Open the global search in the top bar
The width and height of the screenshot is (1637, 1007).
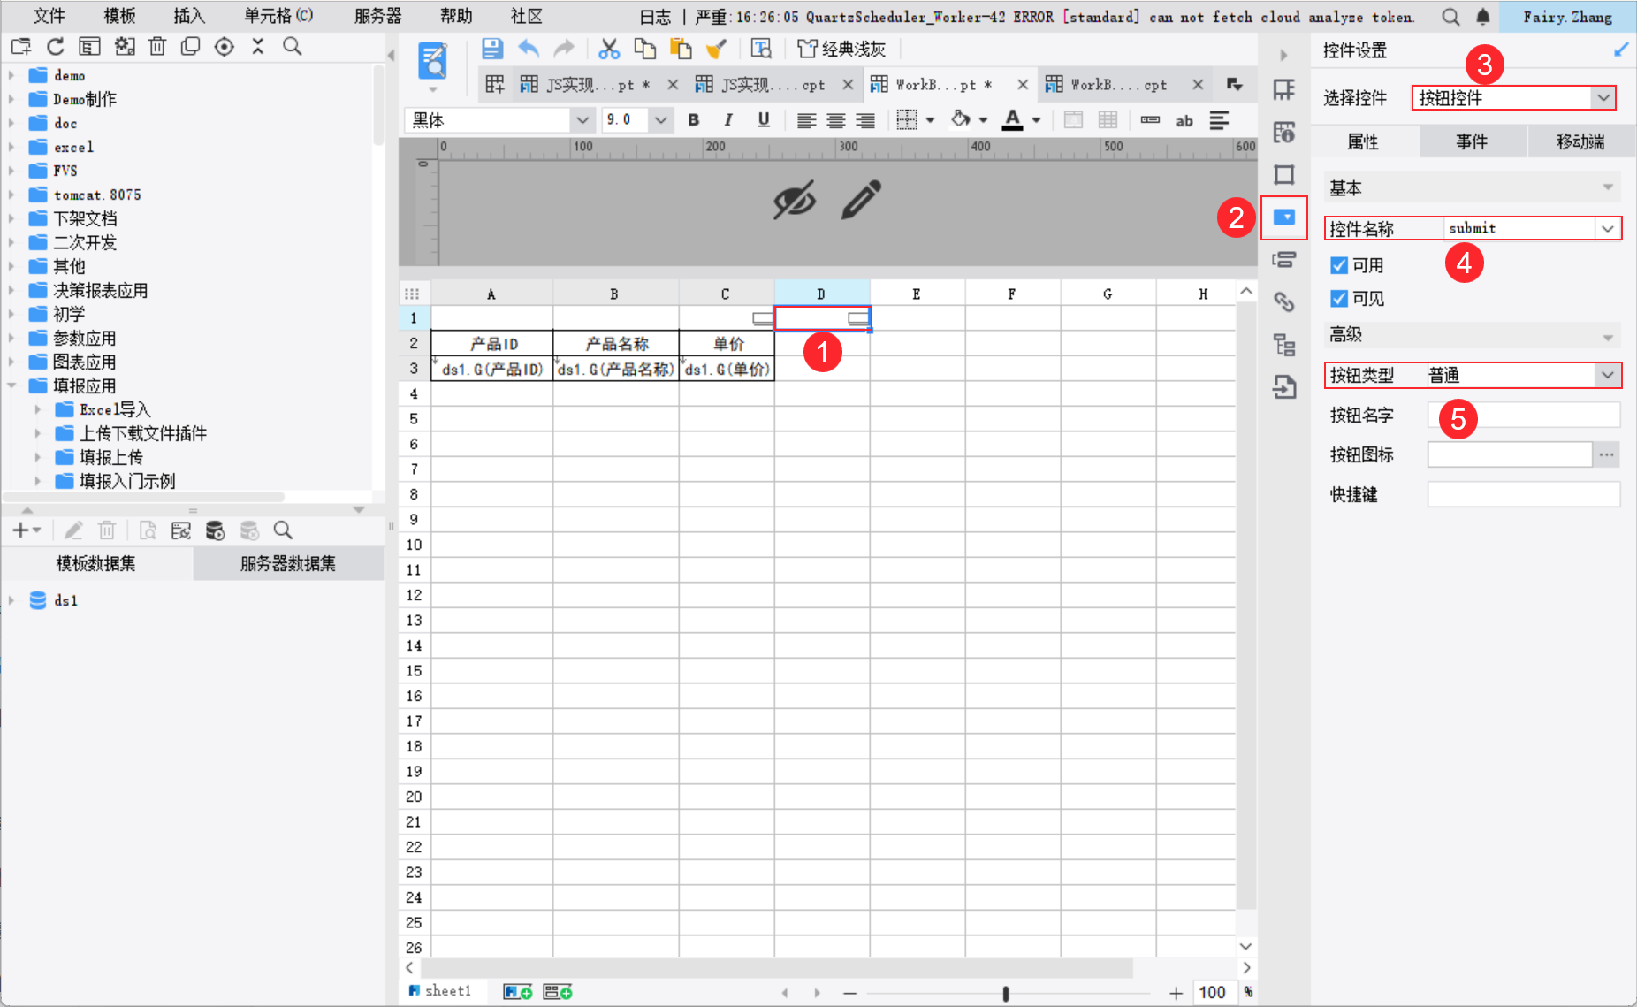(1450, 17)
